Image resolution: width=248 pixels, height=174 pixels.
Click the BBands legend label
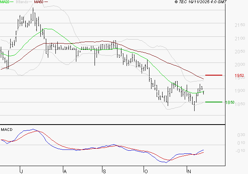[x=22, y=2]
